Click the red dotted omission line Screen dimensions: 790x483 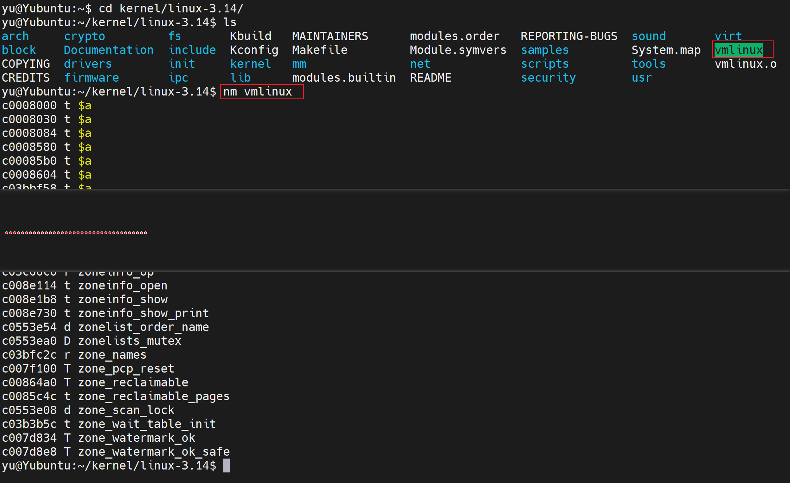tap(76, 233)
